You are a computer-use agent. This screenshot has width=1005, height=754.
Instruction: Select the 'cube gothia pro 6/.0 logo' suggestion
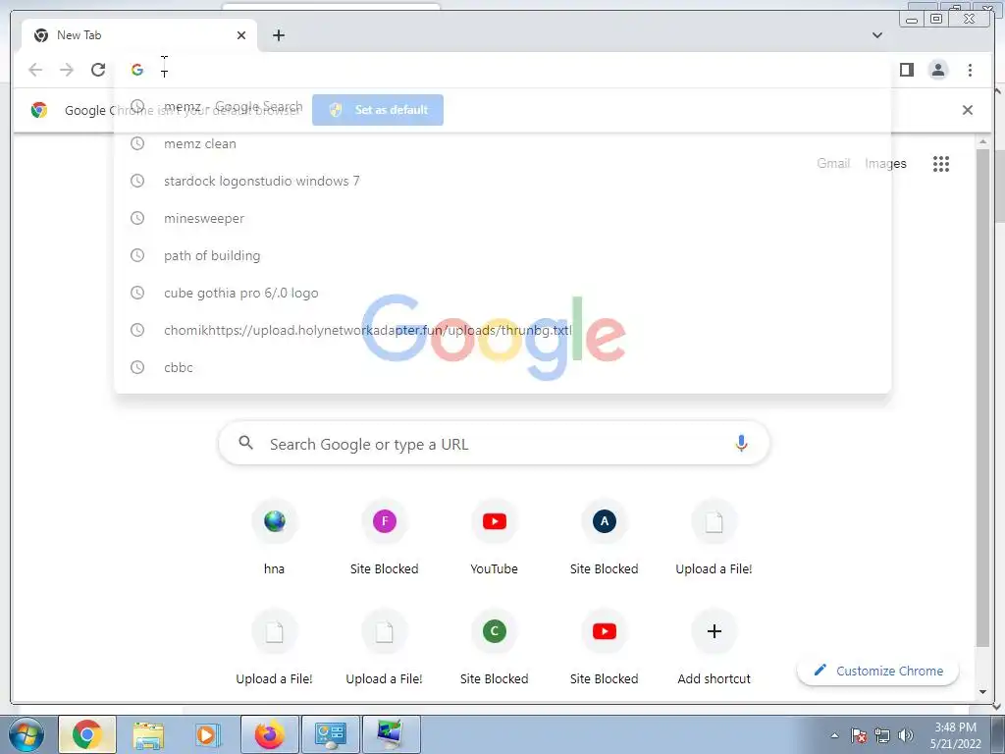(x=502, y=293)
